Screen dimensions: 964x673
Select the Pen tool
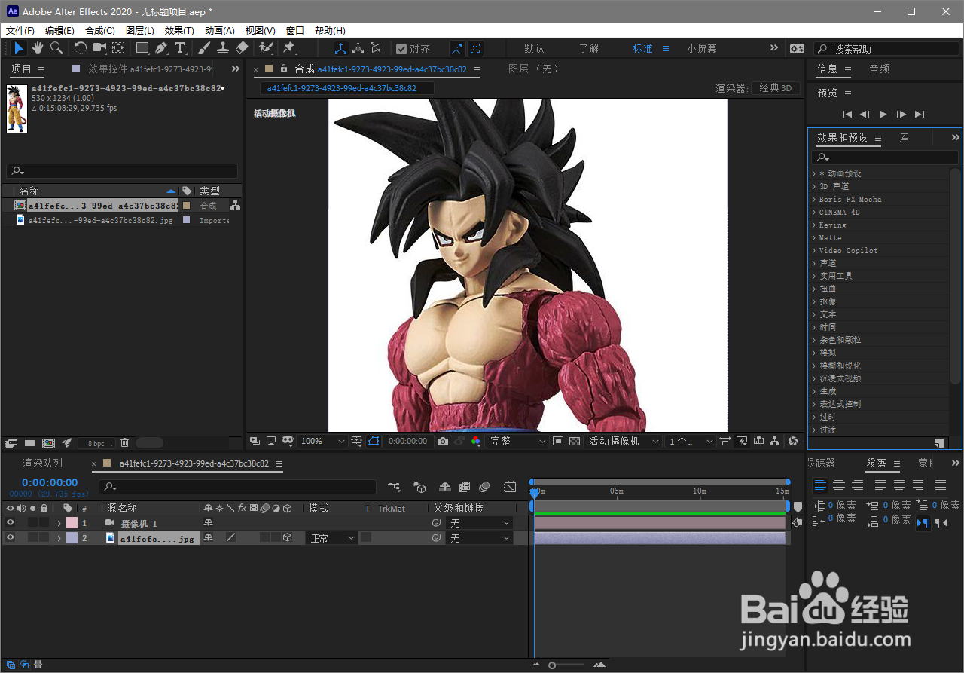[x=161, y=48]
